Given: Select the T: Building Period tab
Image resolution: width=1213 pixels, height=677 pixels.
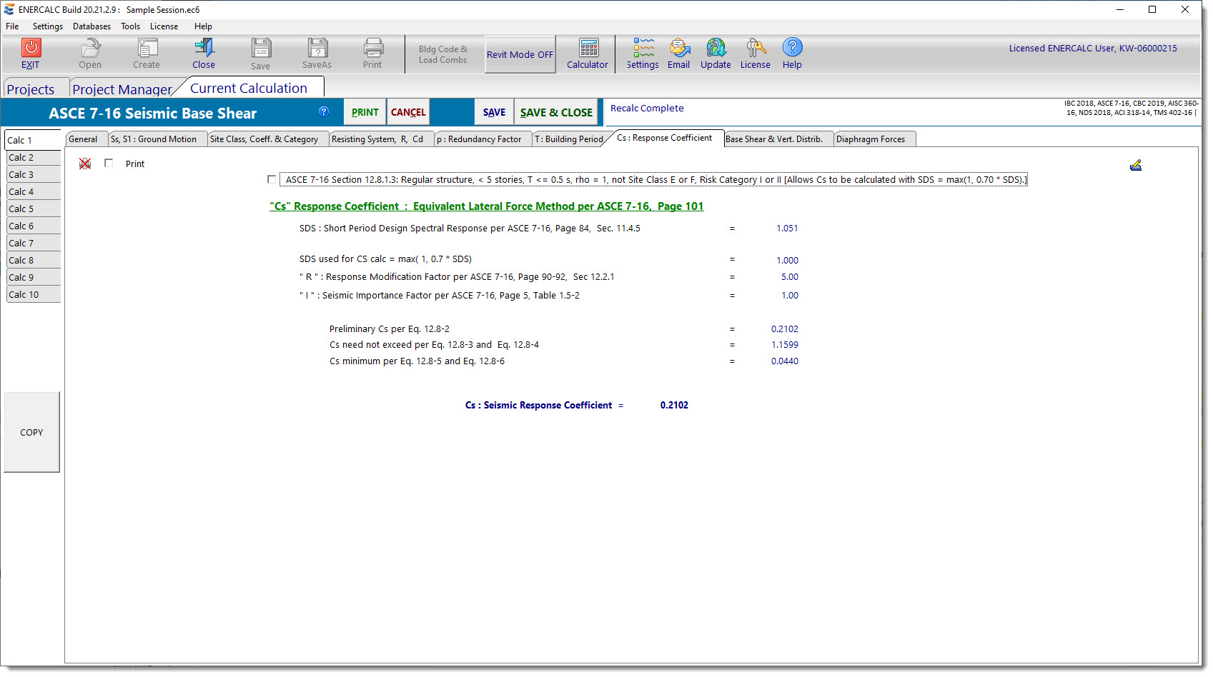Looking at the screenshot, I should point(569,139).
